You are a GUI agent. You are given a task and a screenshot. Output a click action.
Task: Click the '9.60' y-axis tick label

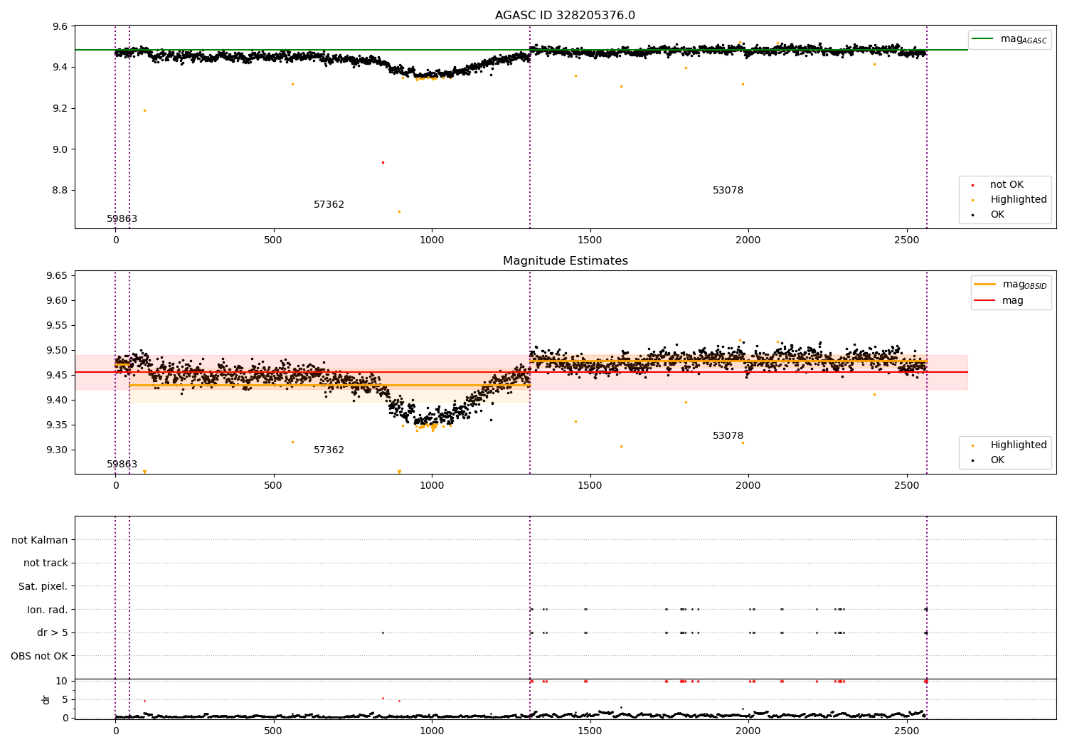[57, 301]
